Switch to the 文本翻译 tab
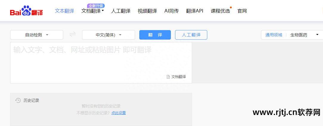 click(x=64, y=11)
